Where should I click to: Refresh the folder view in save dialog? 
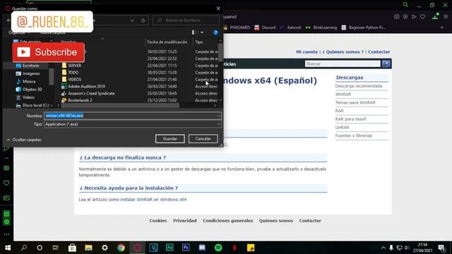[143, 20]
